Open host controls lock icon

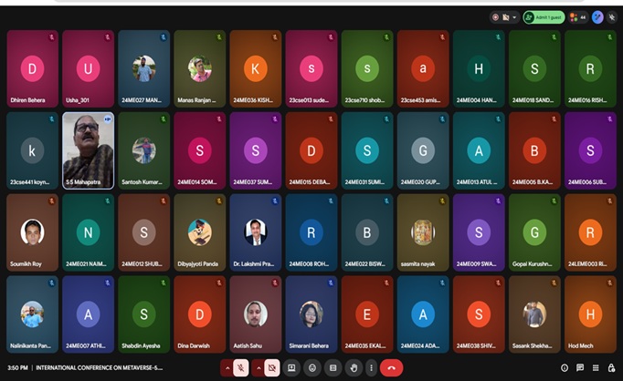click(611, 368)
